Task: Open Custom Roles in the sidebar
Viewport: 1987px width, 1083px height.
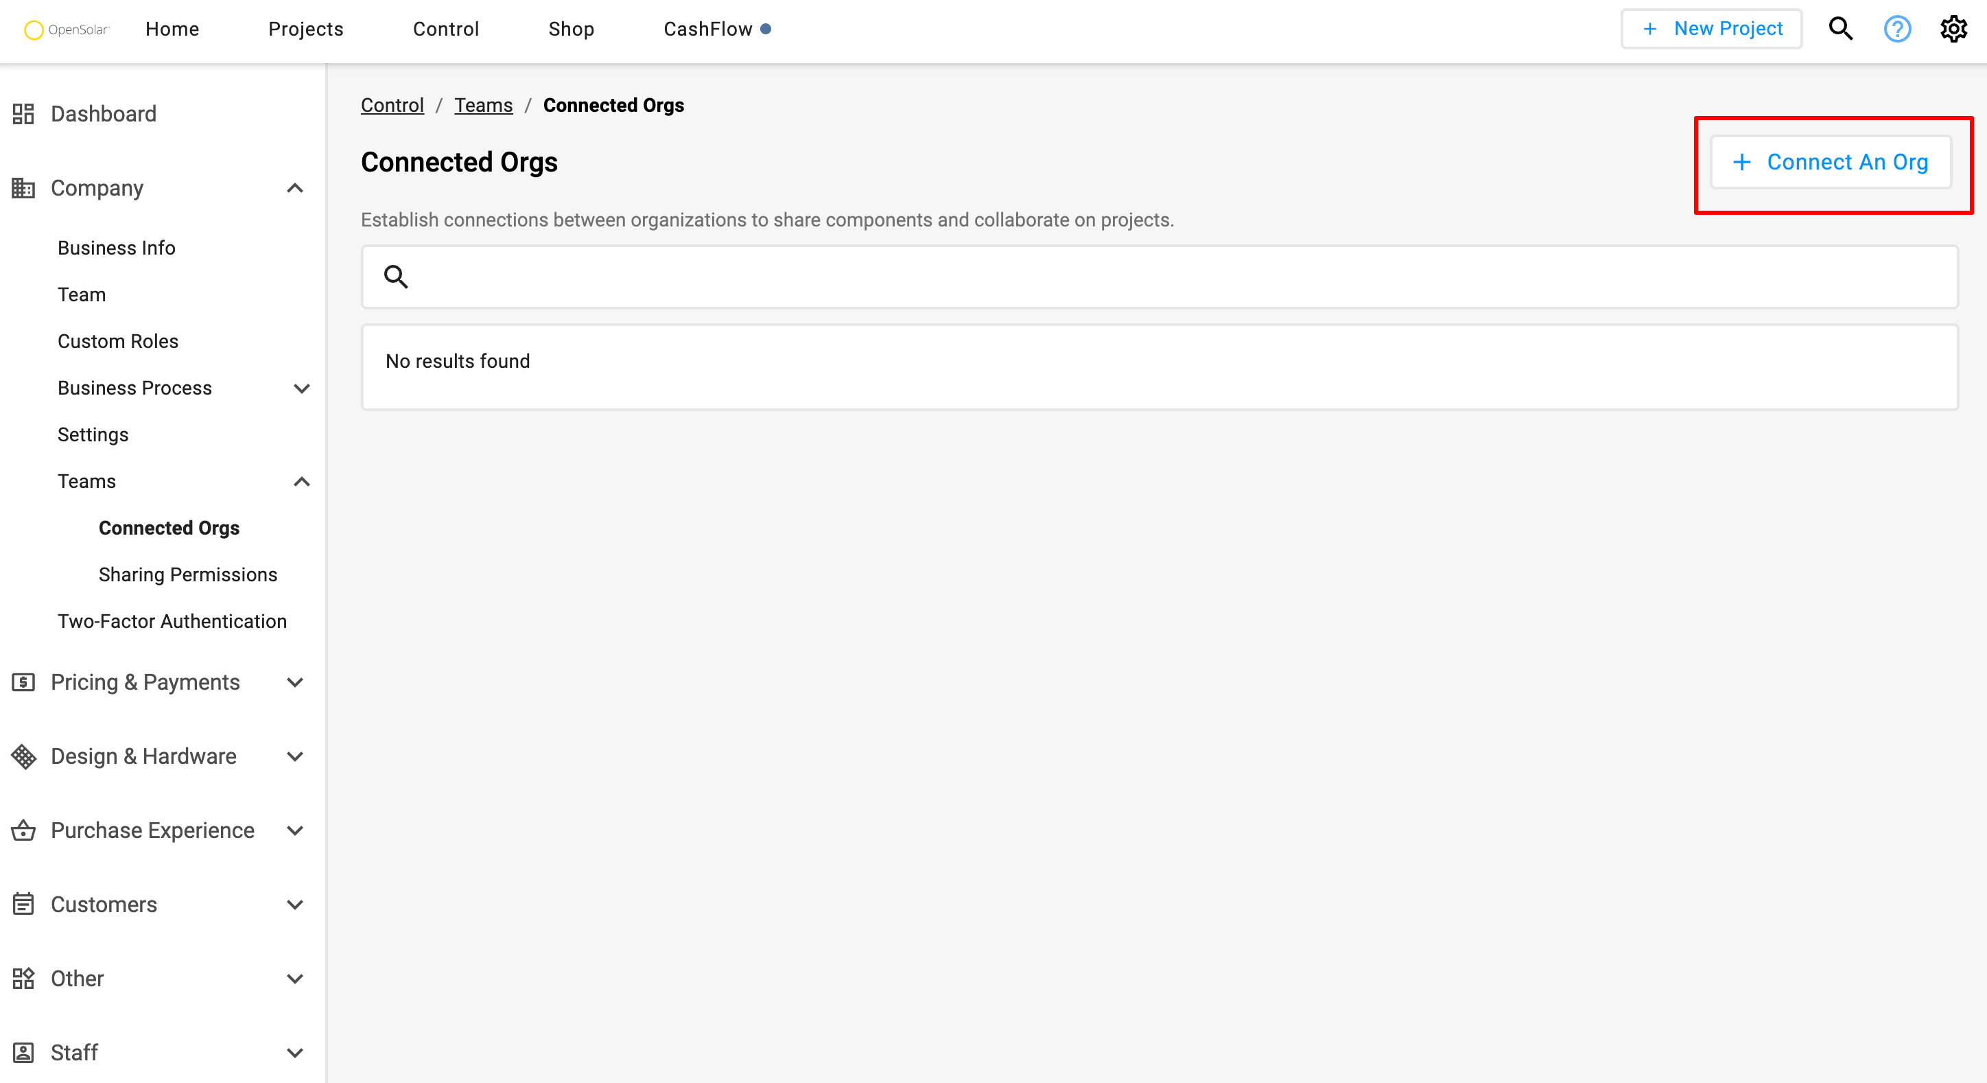Action: click(118, 341)
